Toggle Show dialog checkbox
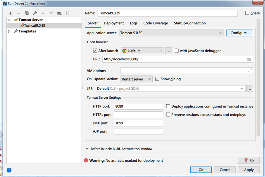Viewport: 265px width, 177px height. click(157, 79)
